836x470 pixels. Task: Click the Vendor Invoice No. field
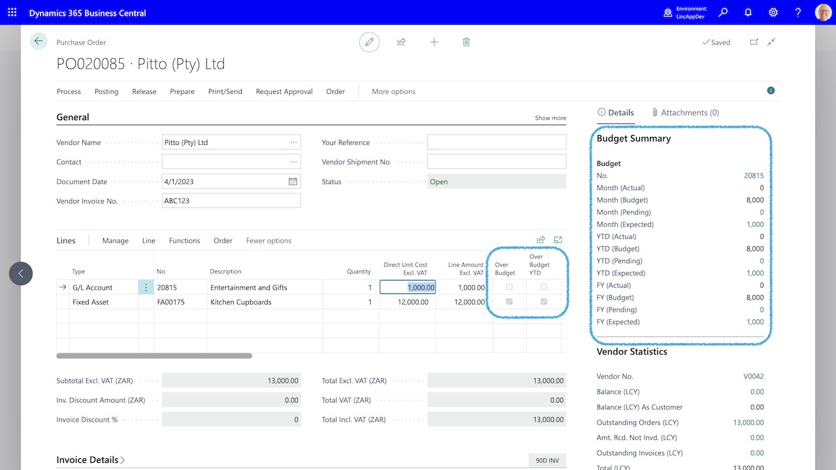coord(231,201)
